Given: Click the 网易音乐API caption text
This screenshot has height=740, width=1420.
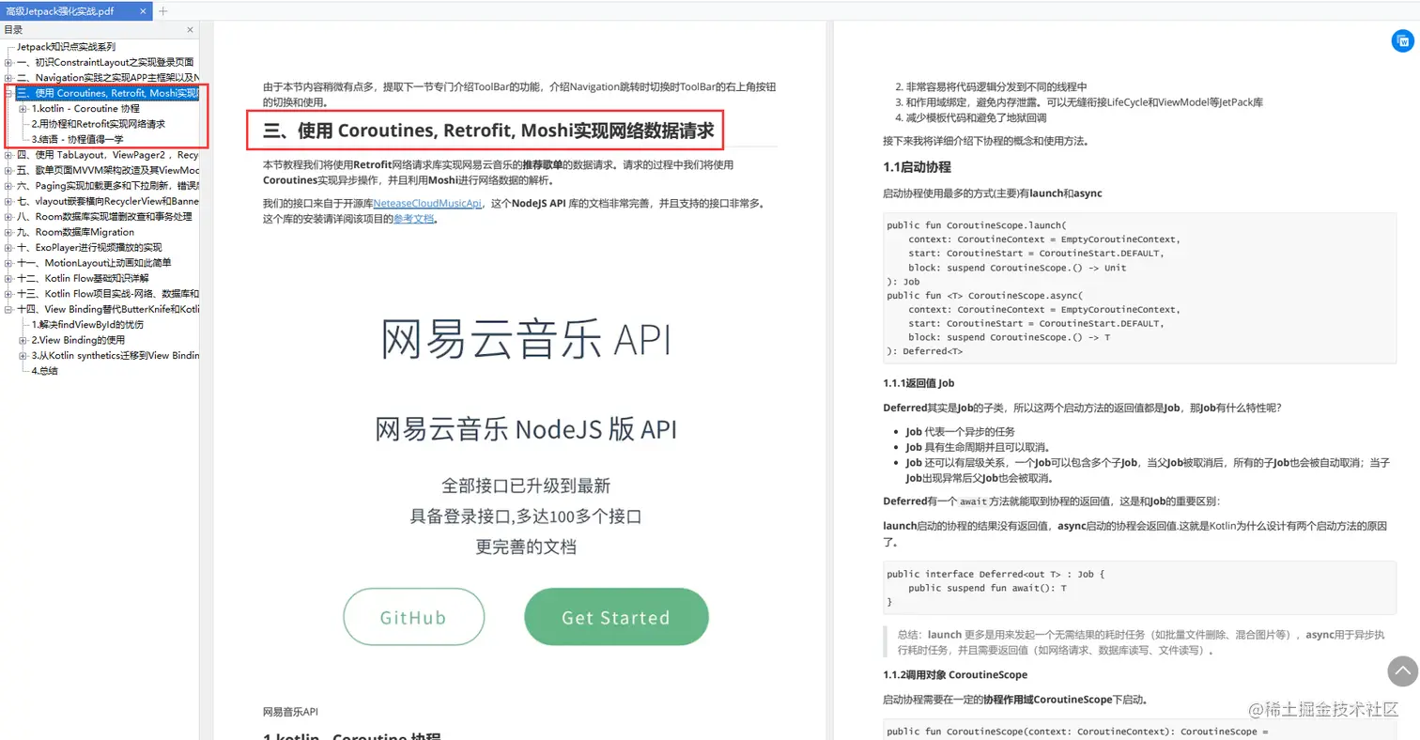Looking at the screenshot, I should coord(291,712).
